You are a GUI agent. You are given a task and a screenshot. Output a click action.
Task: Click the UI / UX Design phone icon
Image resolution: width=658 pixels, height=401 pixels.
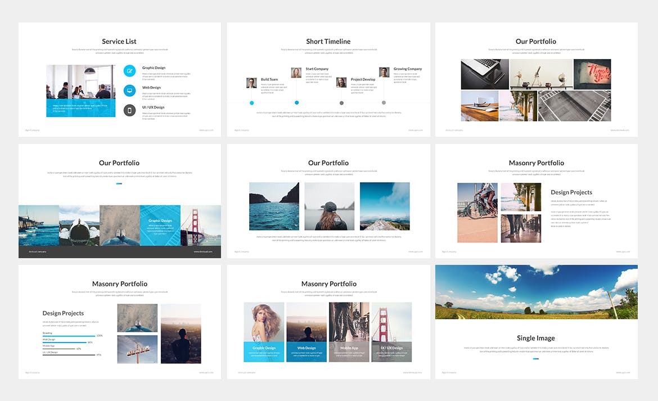click(130, 110)
